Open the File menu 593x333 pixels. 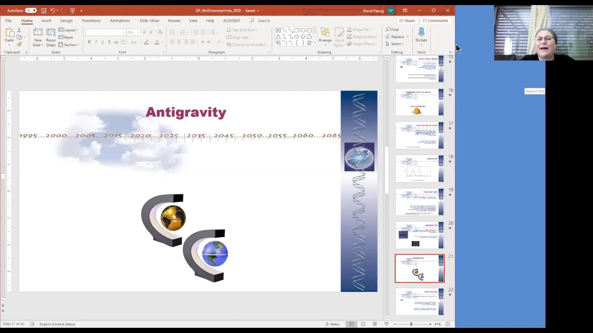click(8, 20)
